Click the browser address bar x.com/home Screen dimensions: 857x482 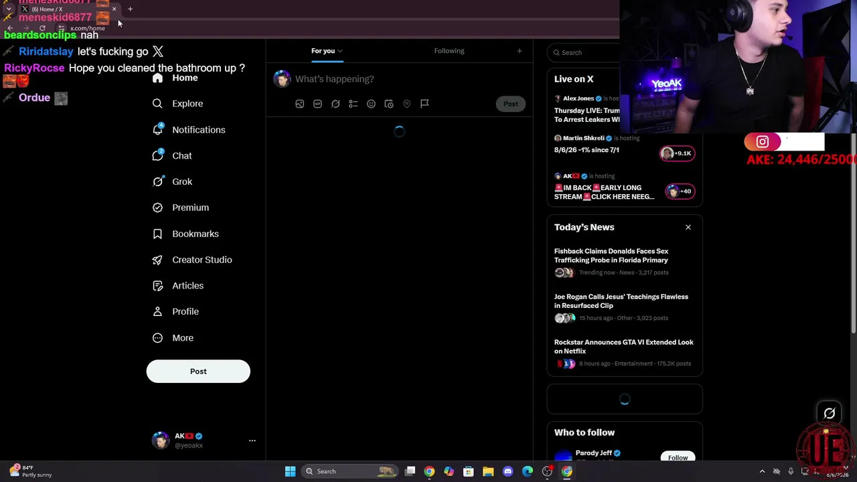tap(88, 28)
